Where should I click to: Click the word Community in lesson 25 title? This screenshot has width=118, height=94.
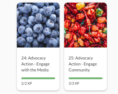79,70
